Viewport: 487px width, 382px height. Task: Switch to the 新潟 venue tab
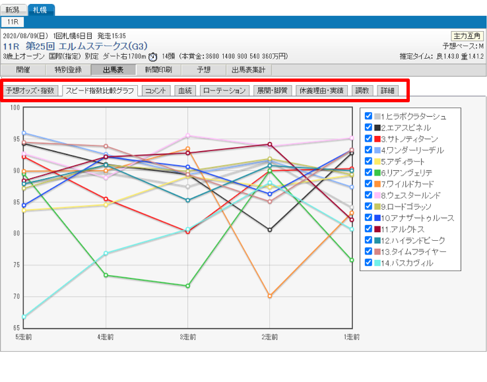point(13,10)
